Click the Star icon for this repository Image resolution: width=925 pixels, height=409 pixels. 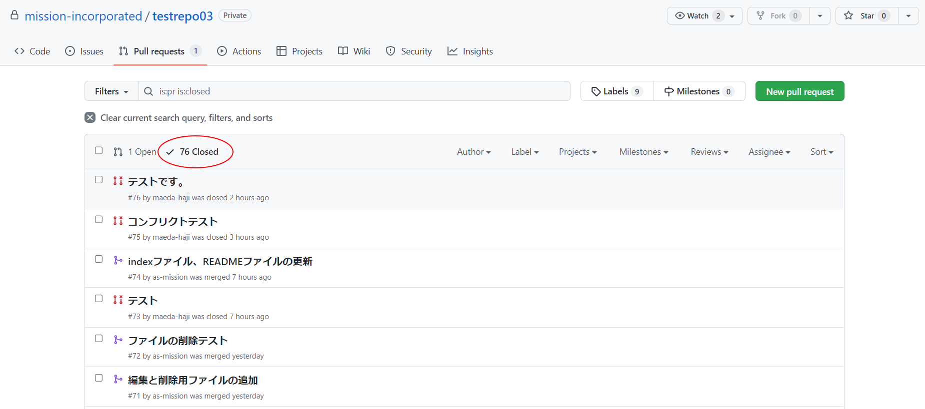pyautogui.click(x=848, y=16)
